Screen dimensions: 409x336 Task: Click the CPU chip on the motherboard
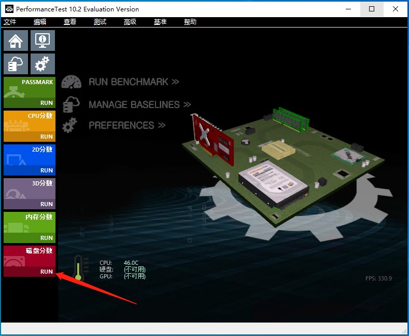point(348,156)
